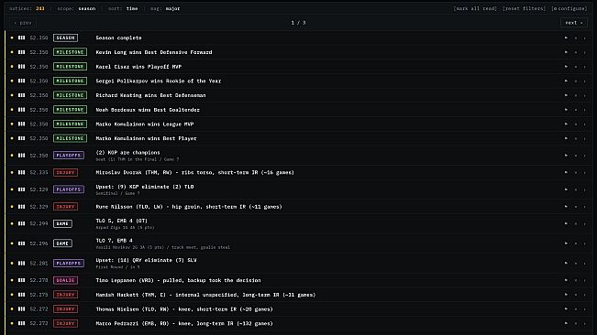The width and height of the screenshot is (597, 335).
Task: Click timestamp S2.299 on 'TLO 5, EMB 4' row
Action: pos(39,223)
